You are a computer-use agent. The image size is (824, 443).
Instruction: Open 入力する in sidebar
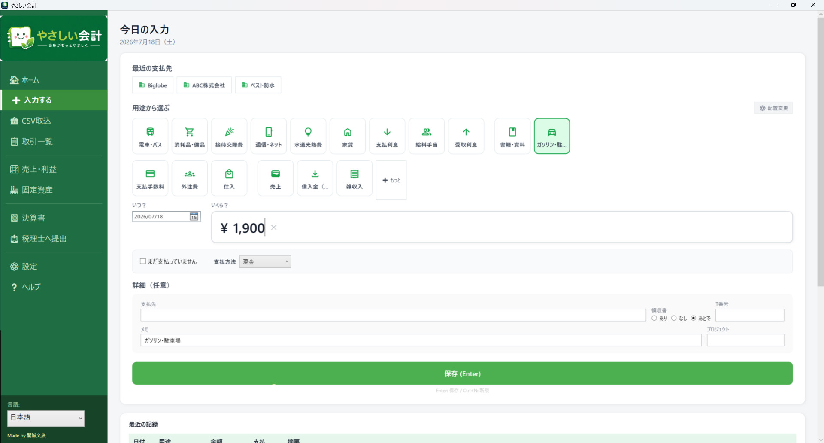tap(54, 100)
